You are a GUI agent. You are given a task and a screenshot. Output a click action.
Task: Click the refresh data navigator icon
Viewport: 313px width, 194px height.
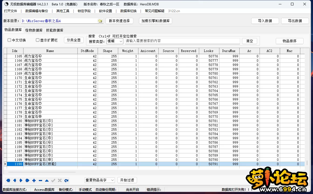pos(66,181)
